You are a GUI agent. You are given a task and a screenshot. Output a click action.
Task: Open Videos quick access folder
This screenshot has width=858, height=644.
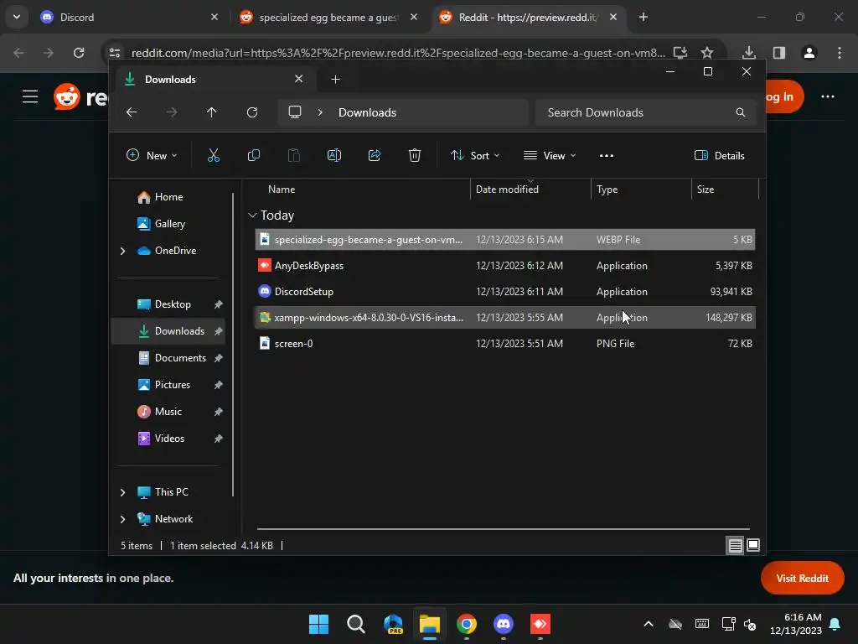pyautogui.click(x=169, y=439)
